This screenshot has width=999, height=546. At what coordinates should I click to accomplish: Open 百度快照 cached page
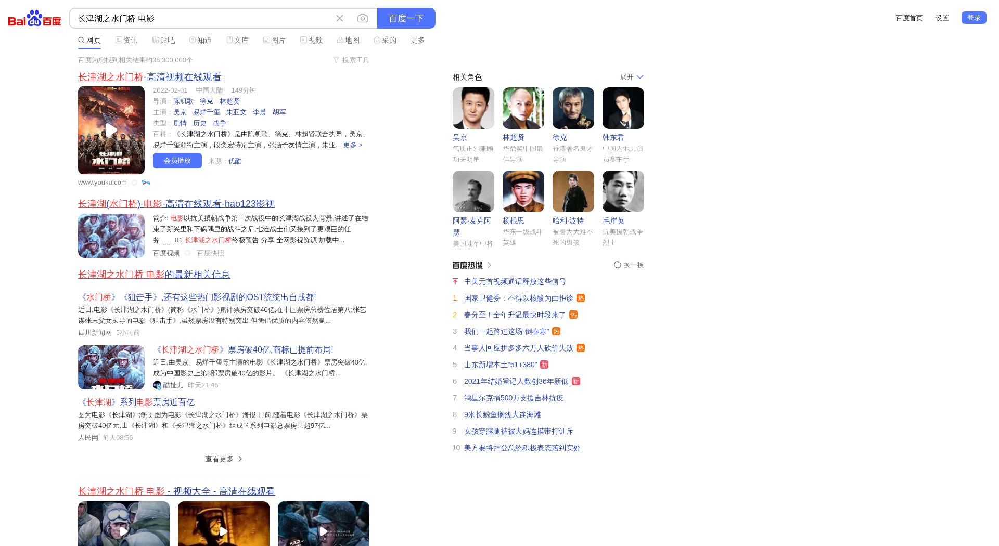point(211,253)
